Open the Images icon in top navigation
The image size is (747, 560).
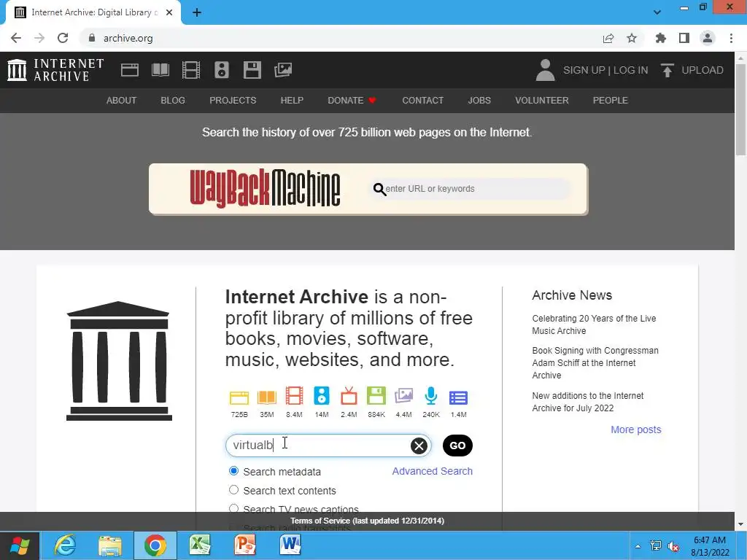(x=283, y=70)
